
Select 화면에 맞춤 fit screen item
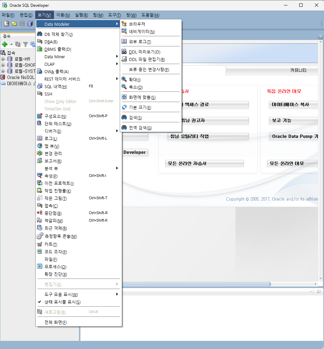[151, 97]
